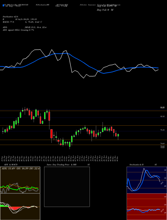Click the tall red candlestick at the gap-down
Image resolution: width=167 pixels, height=220 pixels.
tap(51, 134)
